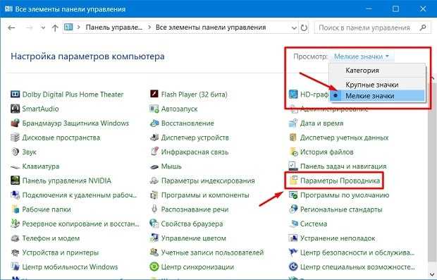Click the Система computer icon
Screen dimensions: 437x280
(x=293, y=224)
